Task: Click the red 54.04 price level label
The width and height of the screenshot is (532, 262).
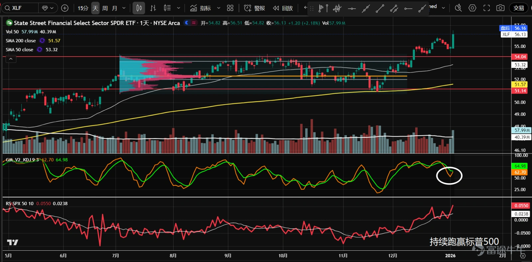Action: 520,57
